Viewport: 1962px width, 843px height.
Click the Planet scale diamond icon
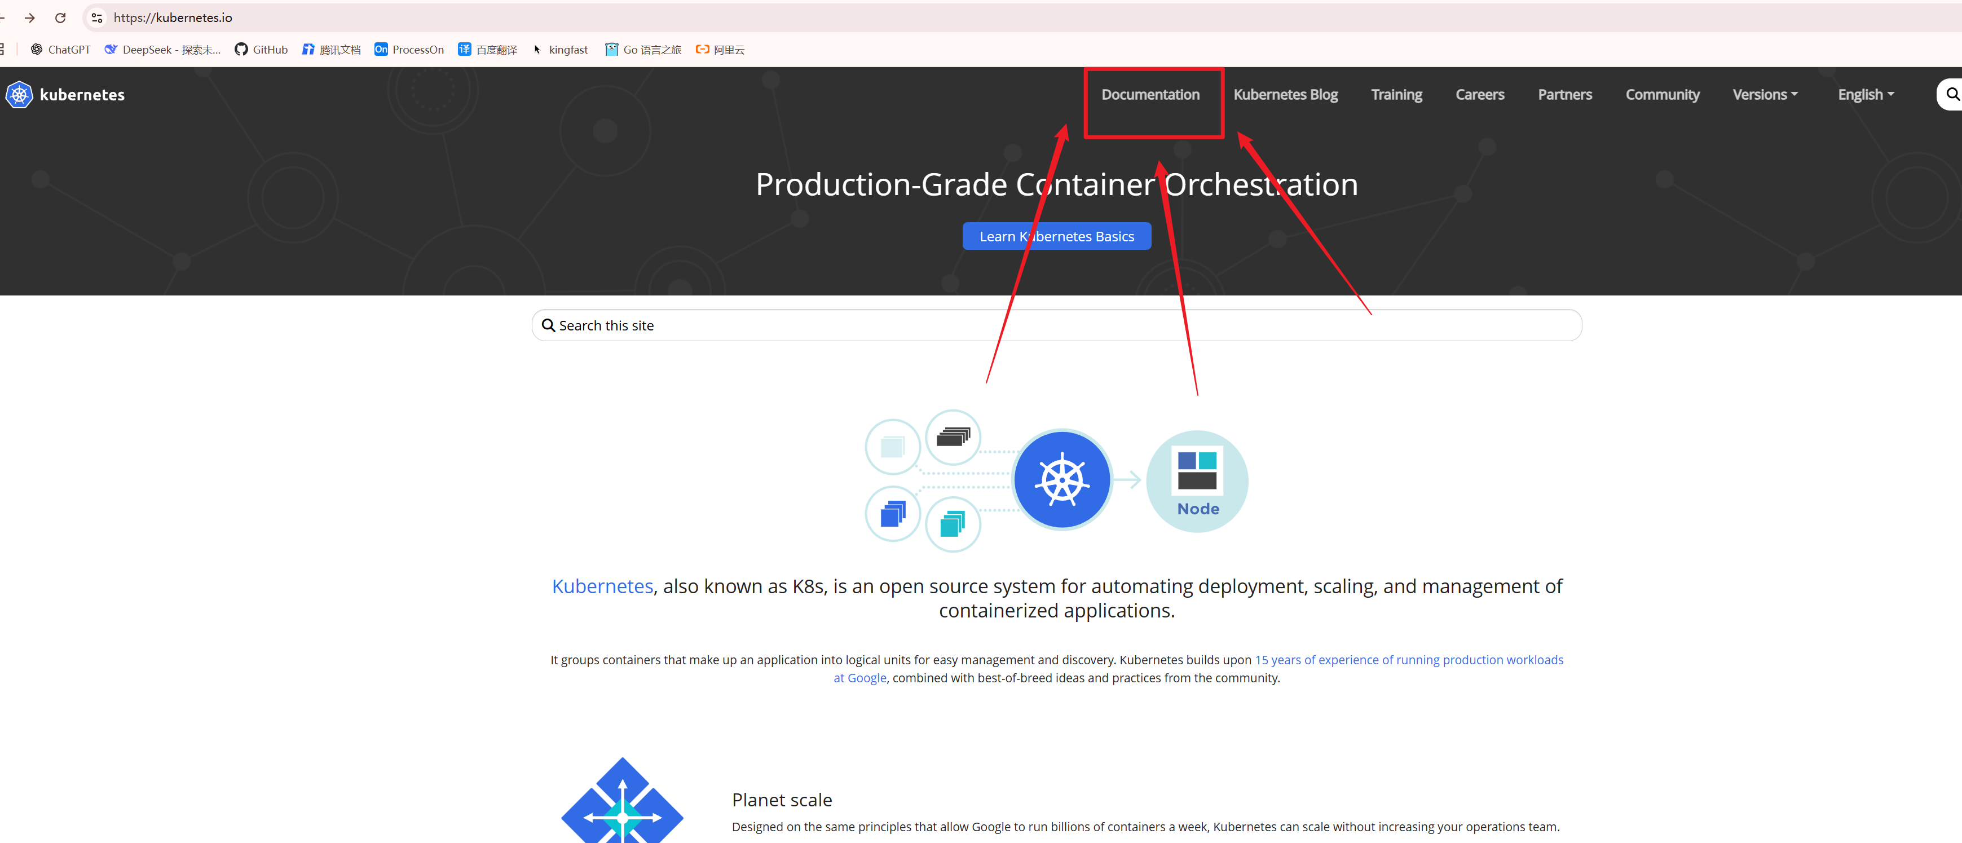point(622,800)
